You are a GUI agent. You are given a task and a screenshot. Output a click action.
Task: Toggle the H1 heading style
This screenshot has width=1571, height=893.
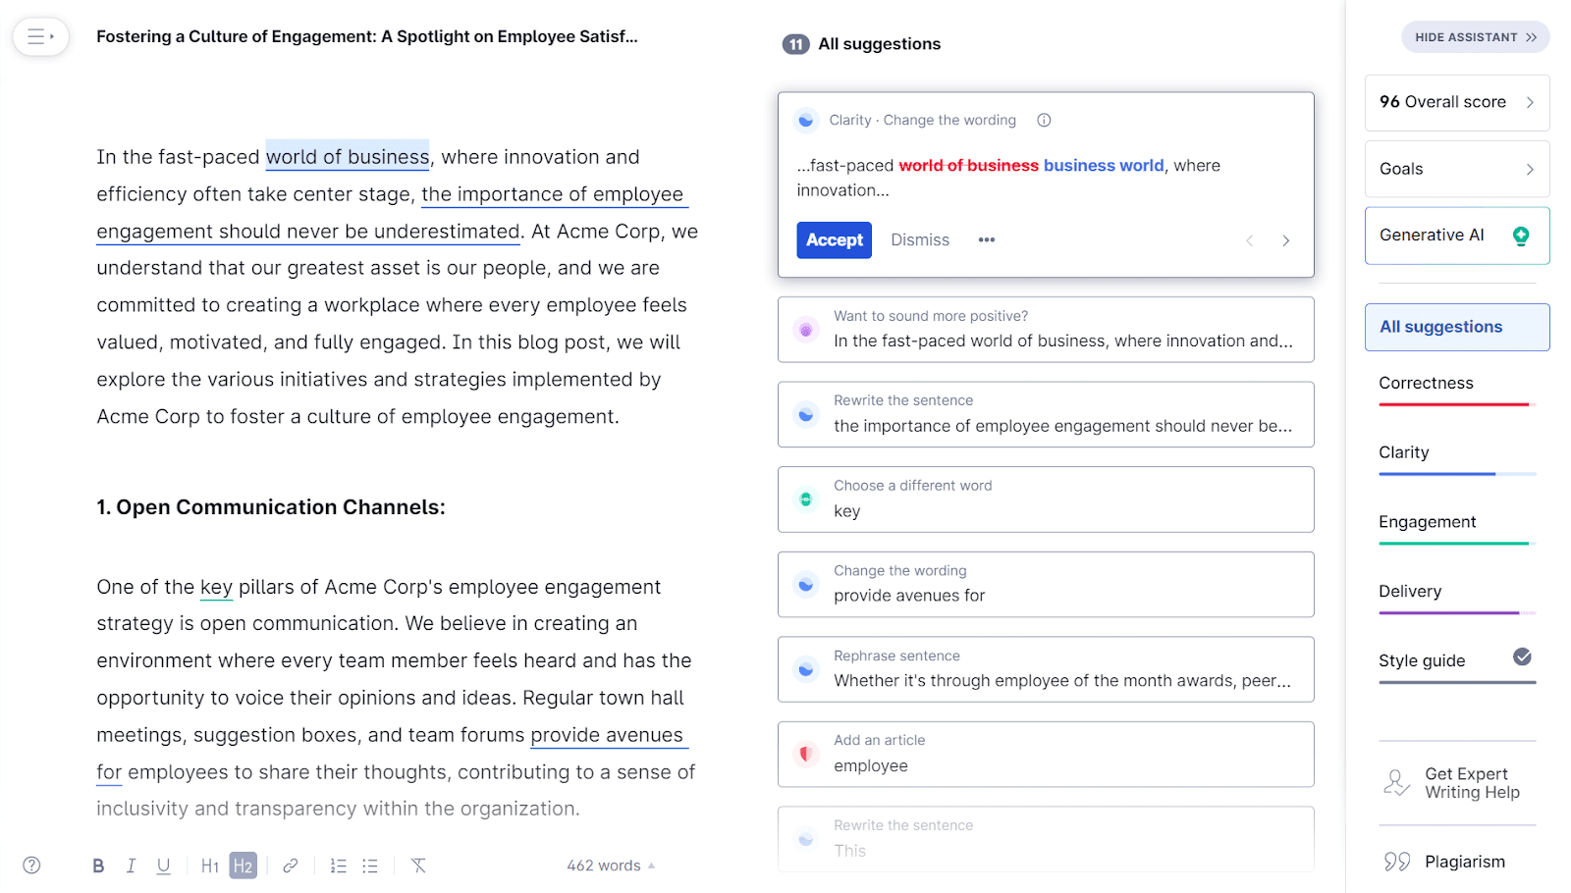[x=209, y=865]
